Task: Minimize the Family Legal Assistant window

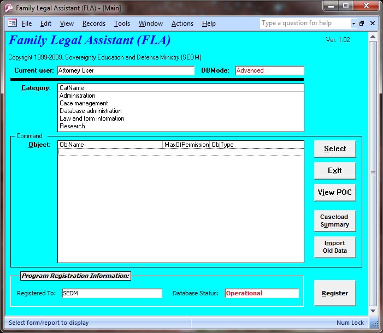Action: (331, 6)
